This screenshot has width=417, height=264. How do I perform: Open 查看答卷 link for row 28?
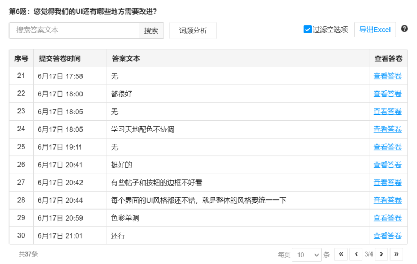387,200
